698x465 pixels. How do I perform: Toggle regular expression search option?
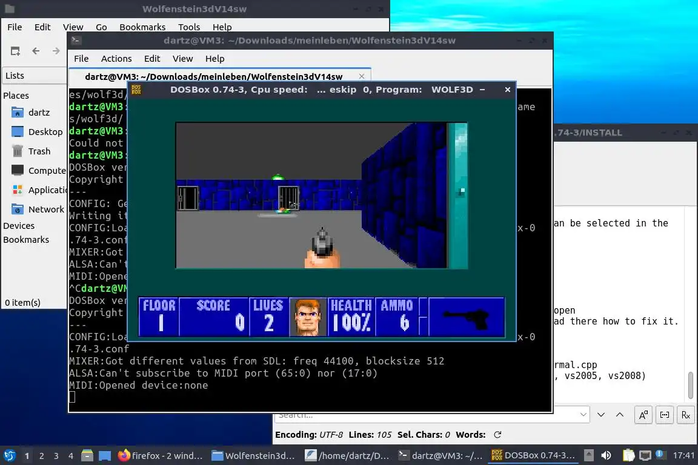pos(685,415)
